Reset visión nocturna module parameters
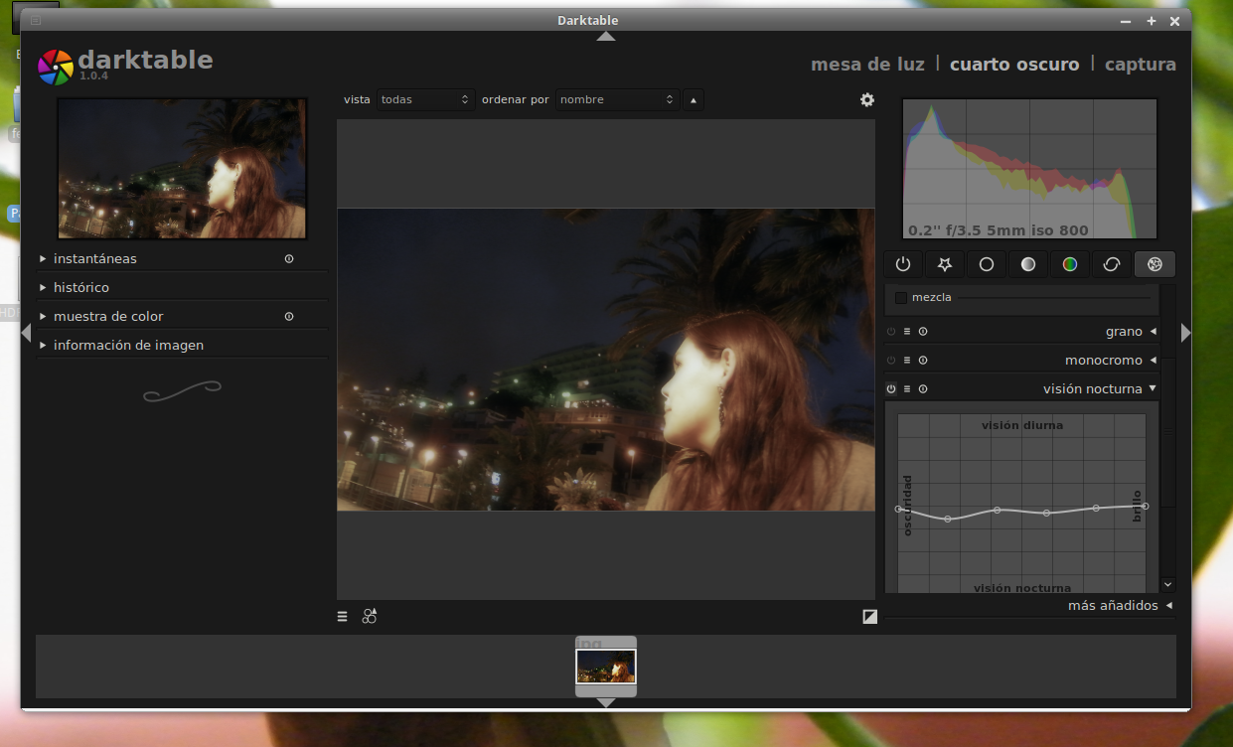The image size is (1233, 747). point(923,389)
